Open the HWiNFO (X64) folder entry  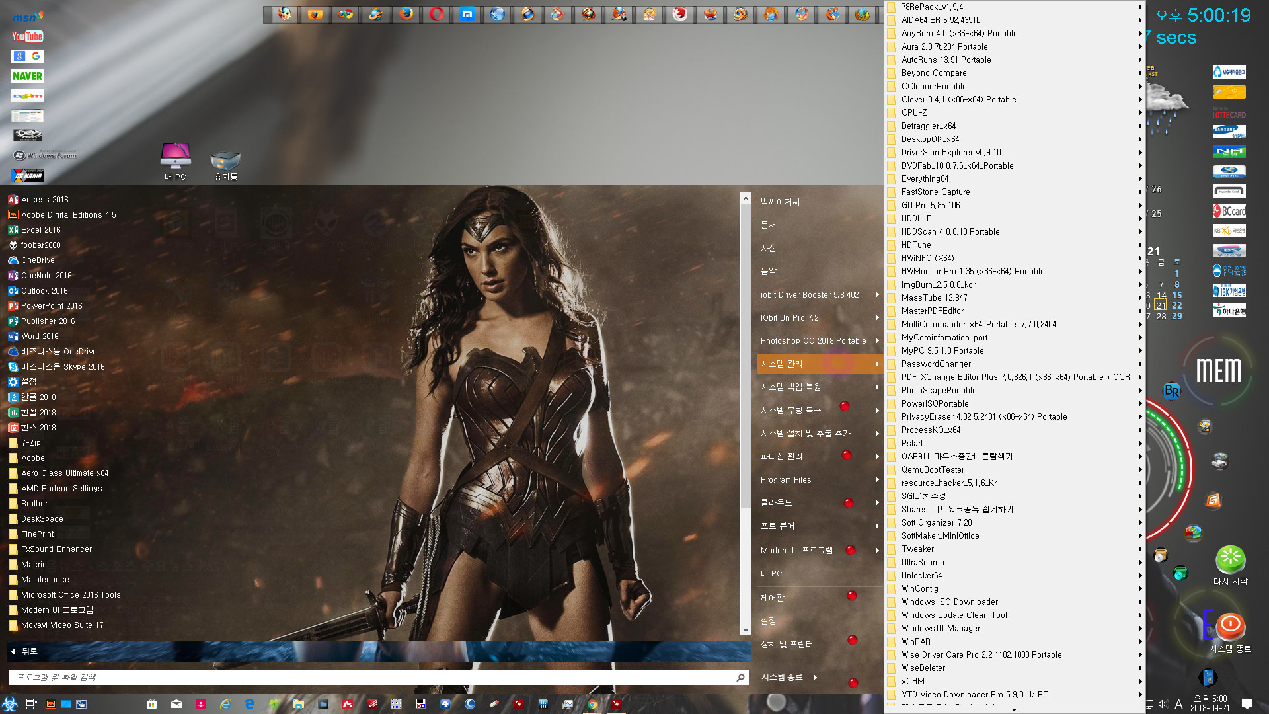pos(1015,258)
